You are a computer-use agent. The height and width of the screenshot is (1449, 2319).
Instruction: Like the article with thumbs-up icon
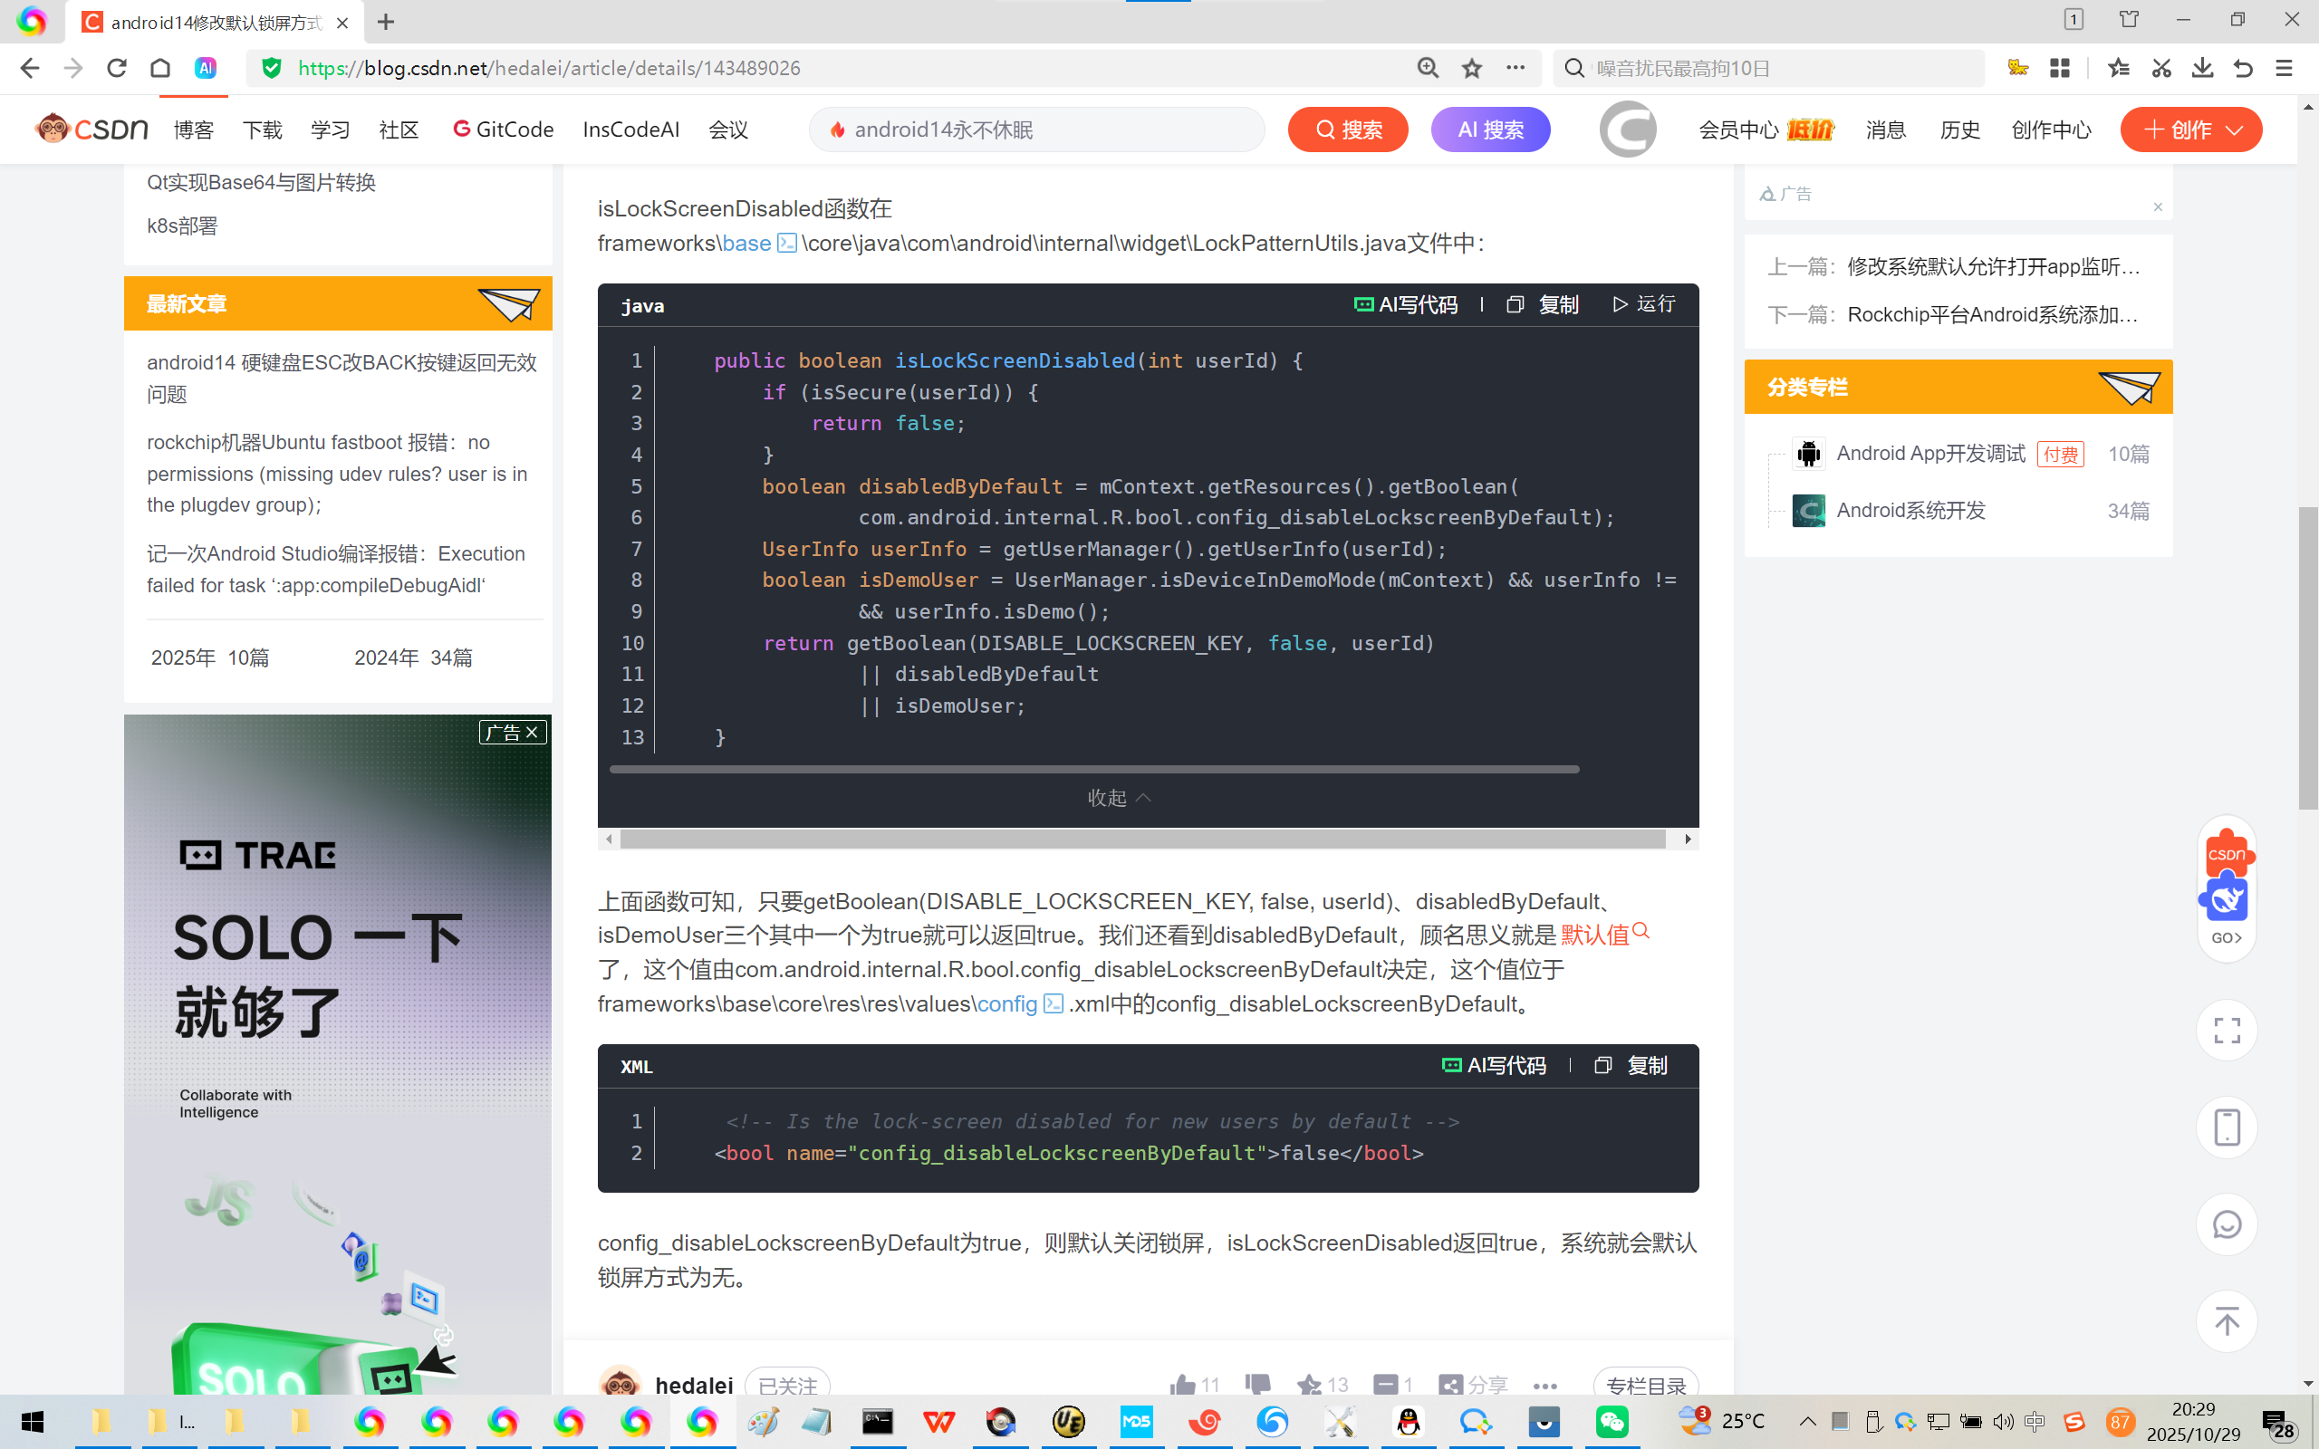tap(1183, 1385)
